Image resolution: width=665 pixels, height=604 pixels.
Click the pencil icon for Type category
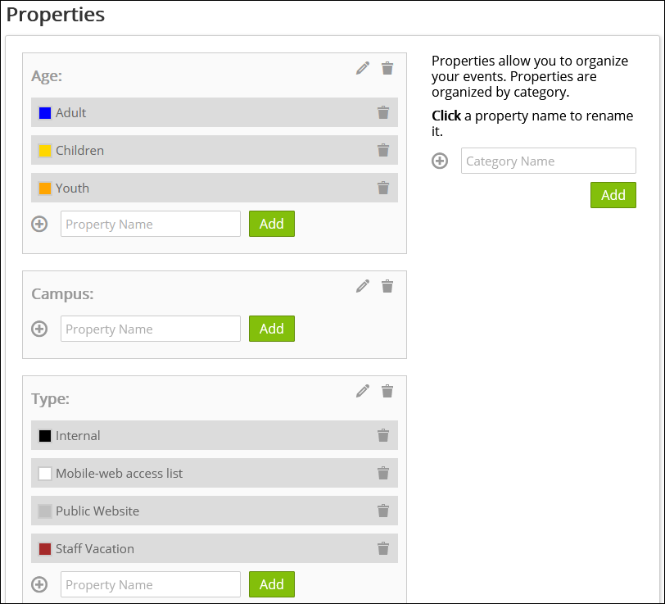[363, 391]
